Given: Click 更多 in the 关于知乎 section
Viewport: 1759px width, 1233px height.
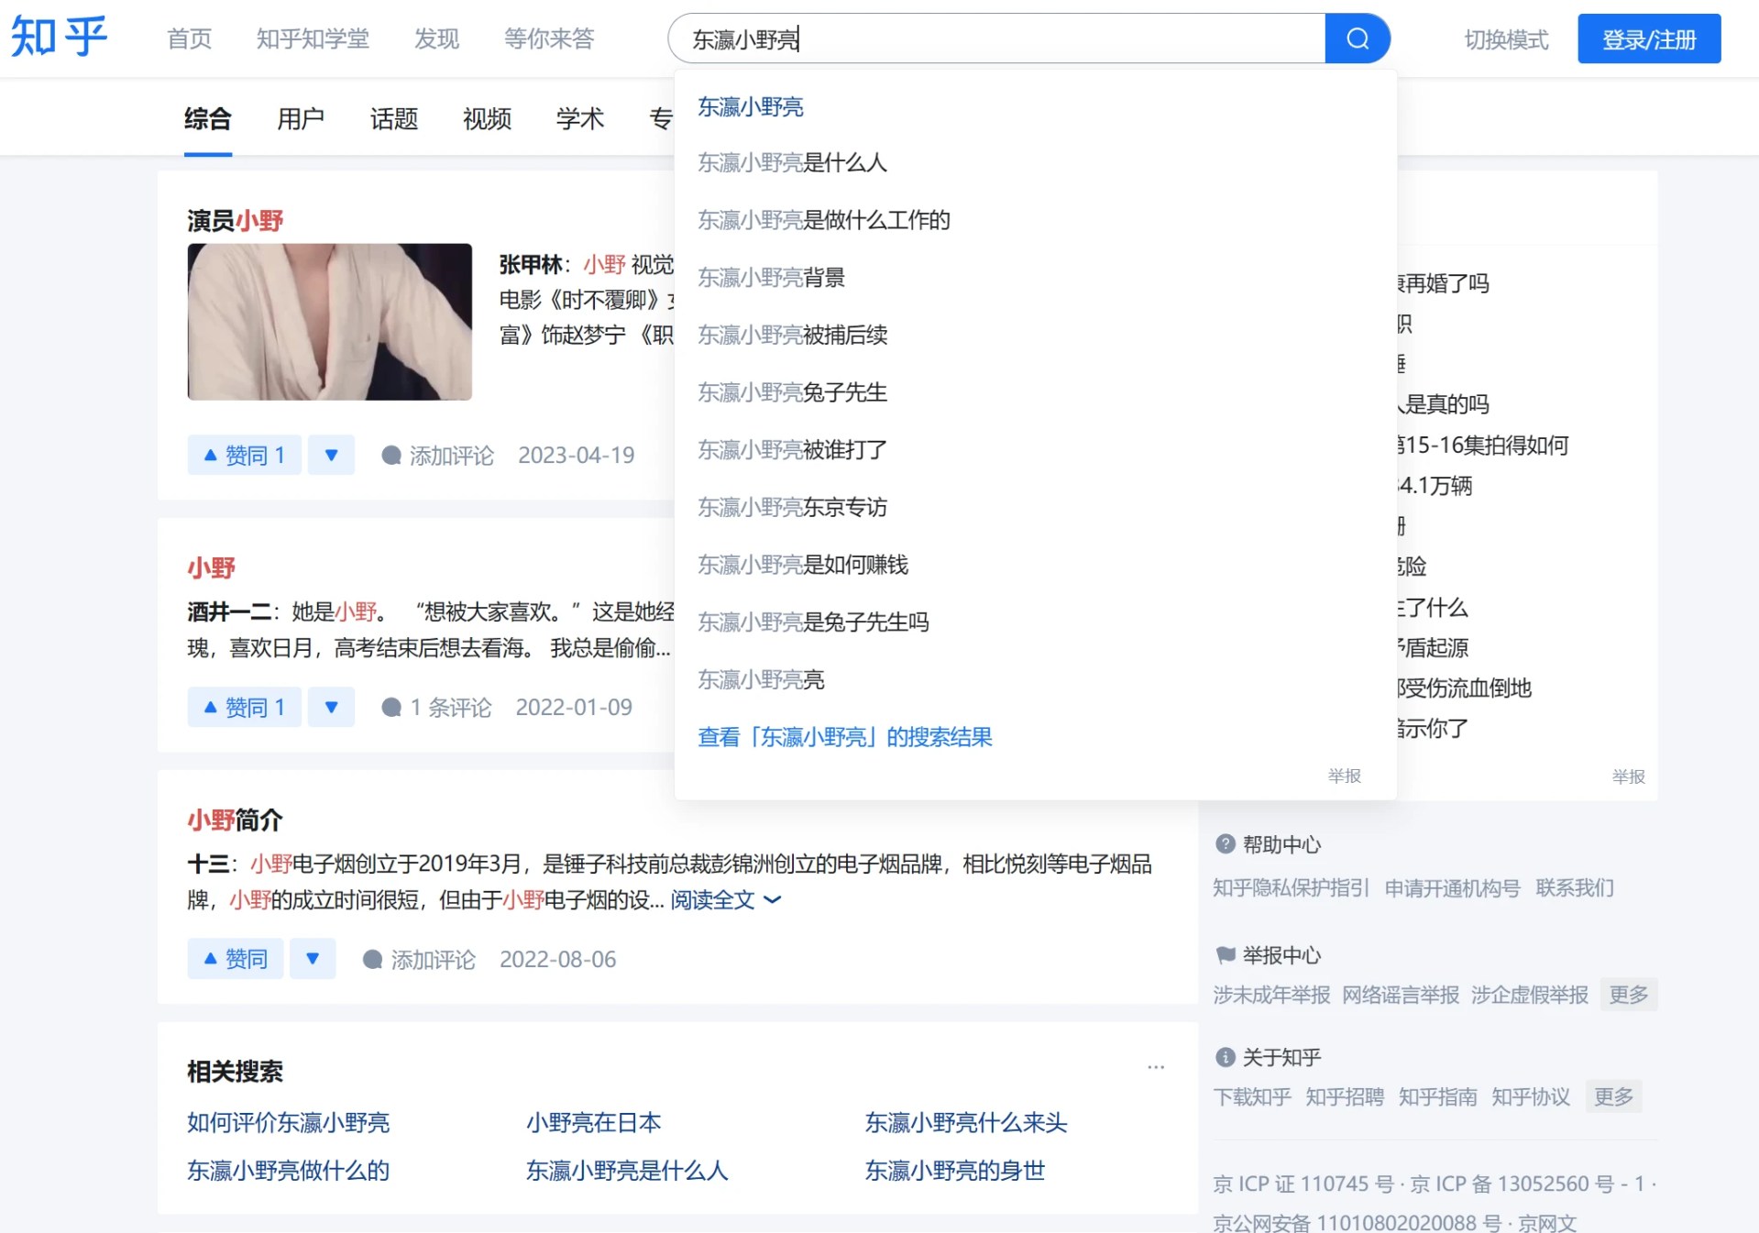Looking at the screenshot, I should click(x=1613, y=1096).
